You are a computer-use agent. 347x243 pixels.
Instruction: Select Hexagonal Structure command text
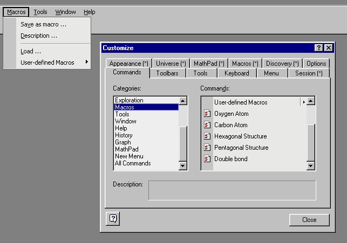point(241,136)
